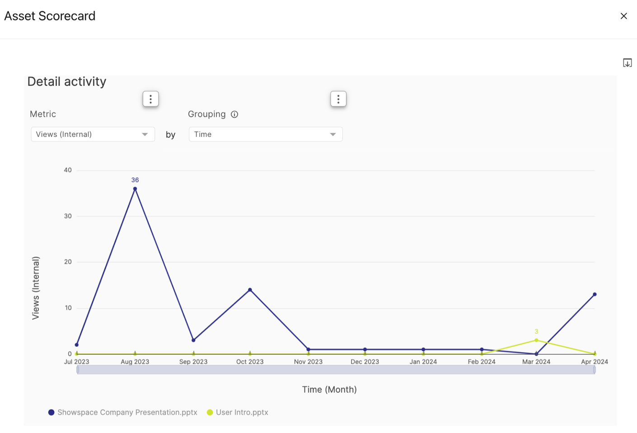Open the kebab menu above Grouping
Viewport: 637px width, 433px height.
point(338,99)
